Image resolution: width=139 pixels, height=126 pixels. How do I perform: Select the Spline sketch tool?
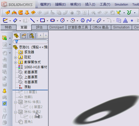[89, 20]
